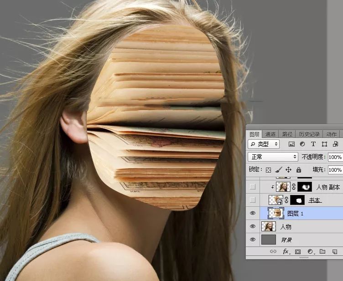Viewport: 343px width, 281px height.
Task: Filter layers by smart objects icon
Action: 335,144
